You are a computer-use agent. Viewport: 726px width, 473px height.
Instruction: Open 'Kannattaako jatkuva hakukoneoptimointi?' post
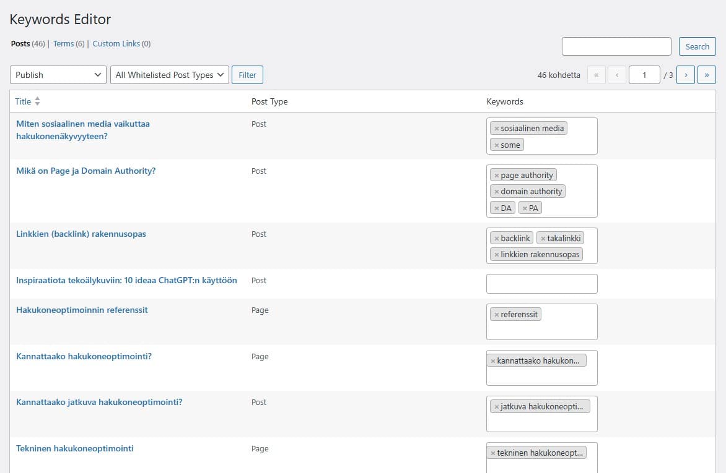99,402
